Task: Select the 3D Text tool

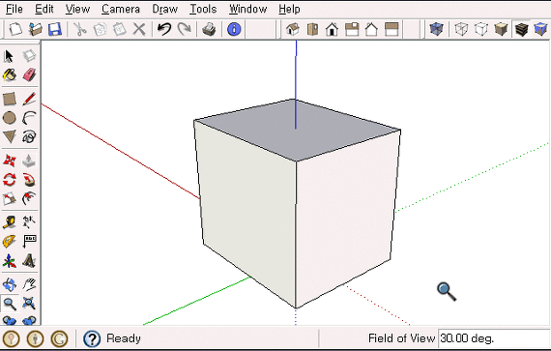Action: point(29,261)
